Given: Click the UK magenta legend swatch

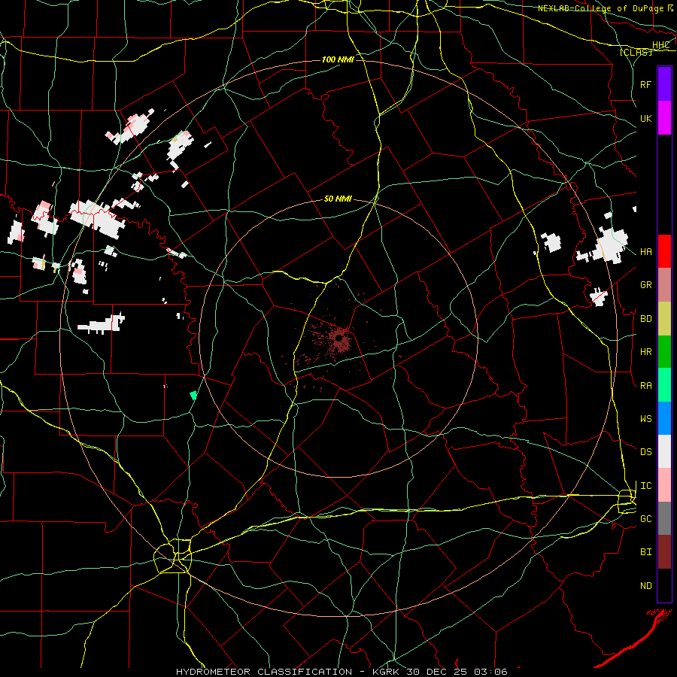Looking at the screenshot, I should (x=664, y=118).
